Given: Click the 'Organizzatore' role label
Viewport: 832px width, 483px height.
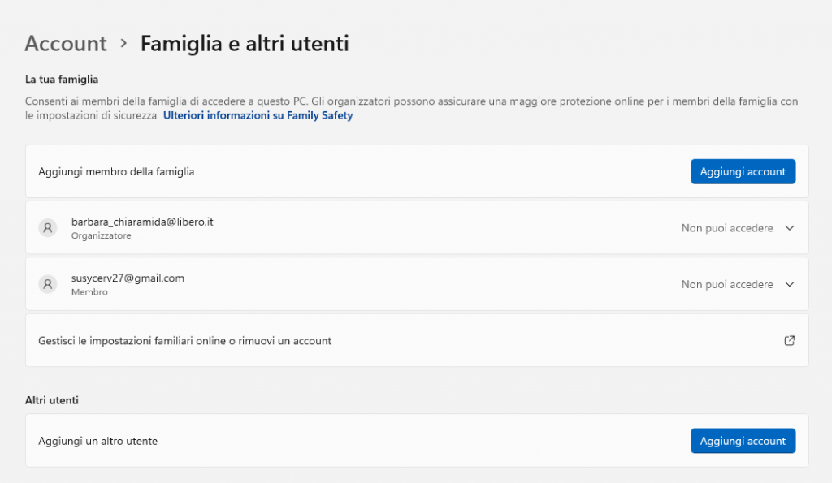Looking at the screenshot, I should [x=101, y=236].
